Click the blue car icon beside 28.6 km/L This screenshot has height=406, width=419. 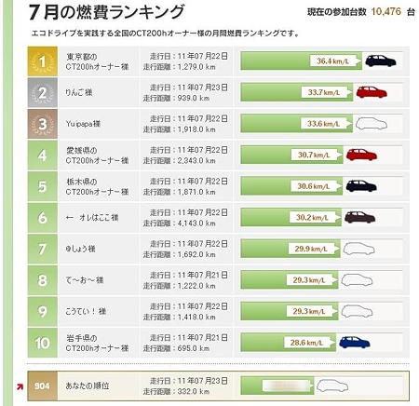(x=355, y=343)
